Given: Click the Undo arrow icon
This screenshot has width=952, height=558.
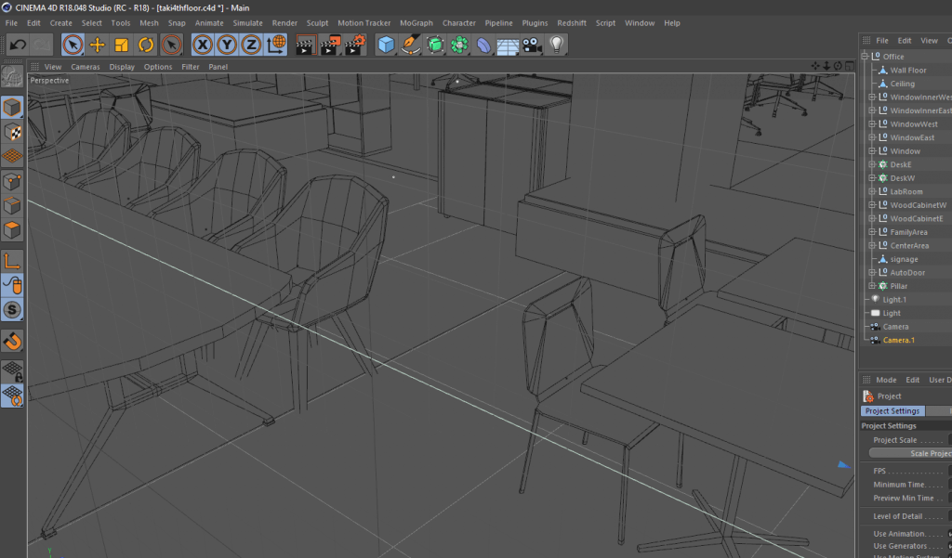Looking at the screenshot, I should click(x=17, y=44).
